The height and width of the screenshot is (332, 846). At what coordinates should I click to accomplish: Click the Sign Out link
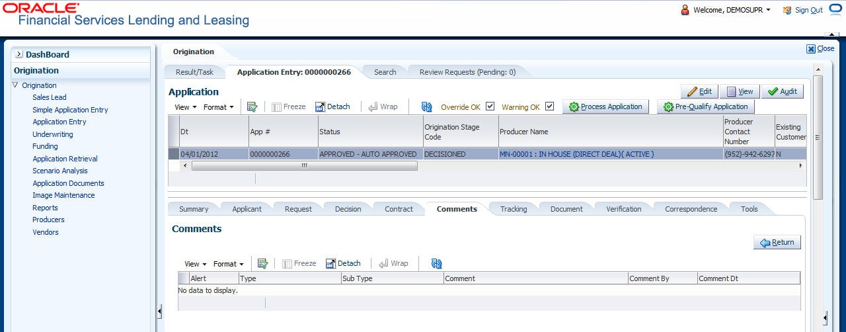(x=808, y=10)
